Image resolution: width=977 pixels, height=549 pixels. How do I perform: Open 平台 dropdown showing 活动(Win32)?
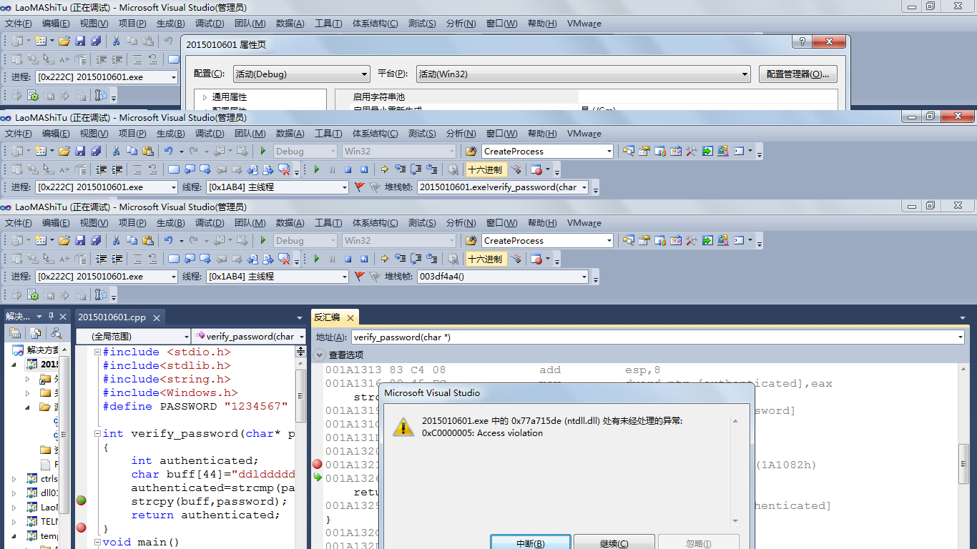(x=583, y=74)
